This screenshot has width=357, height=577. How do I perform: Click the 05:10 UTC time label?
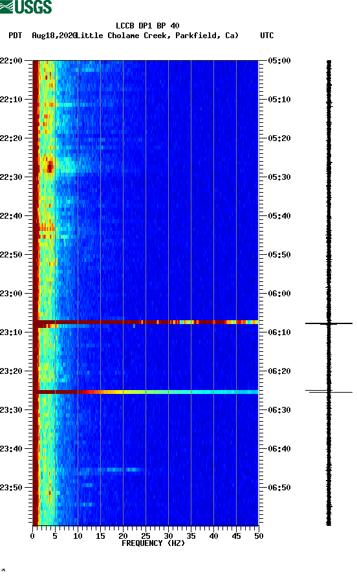[279, 100]
